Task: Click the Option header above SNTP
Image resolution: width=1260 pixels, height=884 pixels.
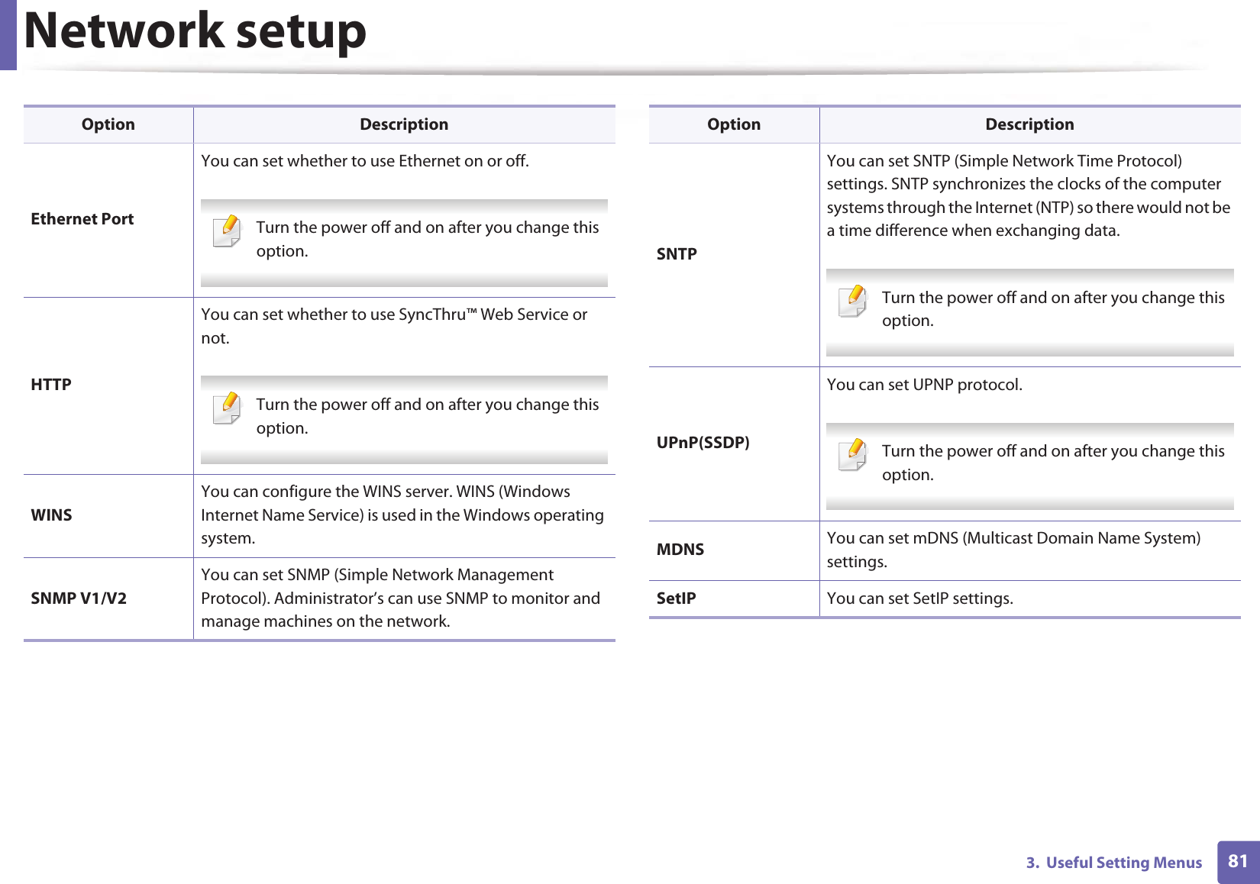Action: point(734,124)
